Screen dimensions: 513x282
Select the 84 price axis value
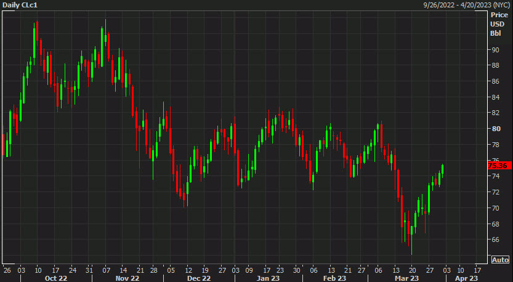(x=496, y=97)
